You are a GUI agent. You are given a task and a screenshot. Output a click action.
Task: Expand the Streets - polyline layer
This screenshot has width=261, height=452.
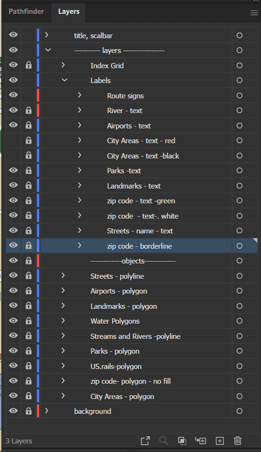63,275
